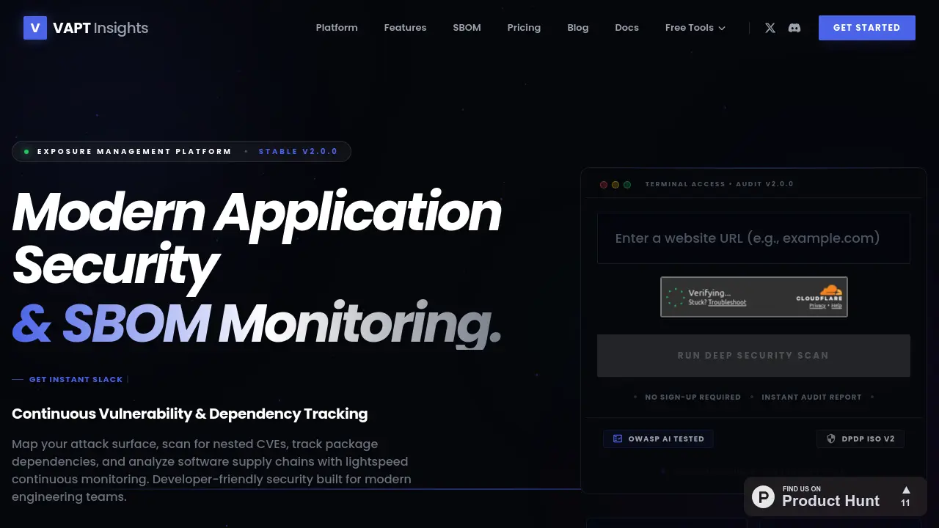
Task: Open the SBOM nav link
Action: [x=467, y=28]
